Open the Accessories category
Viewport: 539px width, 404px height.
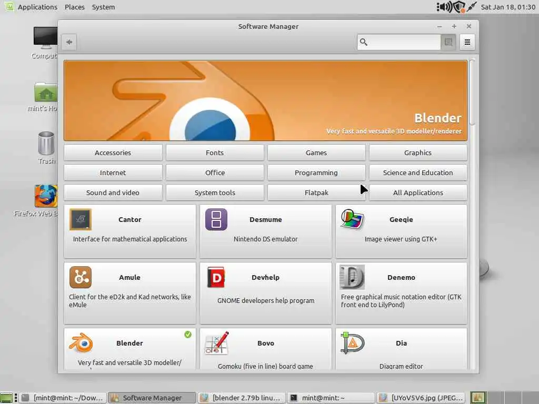[x=113, y=153]
